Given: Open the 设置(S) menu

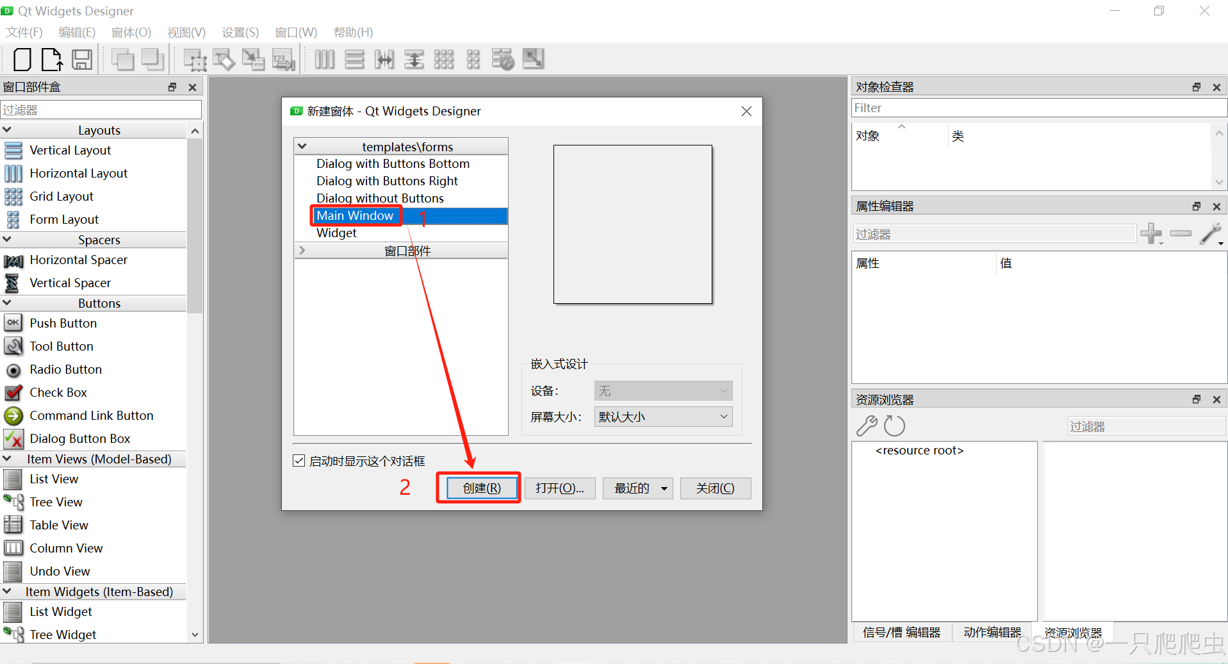Looking at the screenshot, I should coord(240,32).
